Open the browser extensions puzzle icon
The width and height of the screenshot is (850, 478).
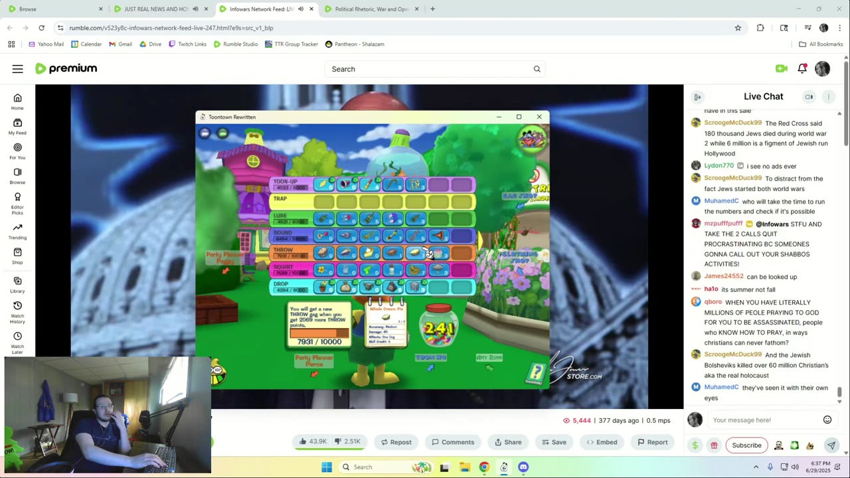[760, 28]
